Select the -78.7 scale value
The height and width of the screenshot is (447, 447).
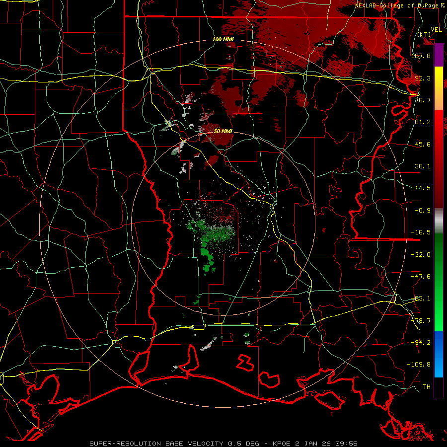(421, 320)
